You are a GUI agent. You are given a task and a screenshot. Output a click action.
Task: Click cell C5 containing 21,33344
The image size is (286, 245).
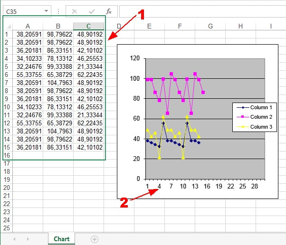point(88,66)
